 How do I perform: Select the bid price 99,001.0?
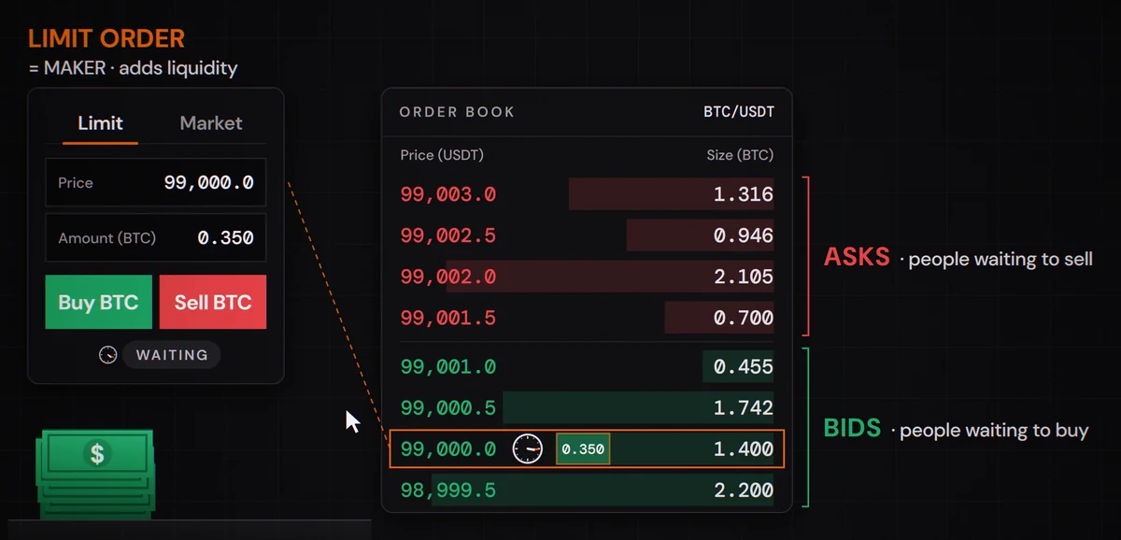pyautogui.click(x=448, y=367)
